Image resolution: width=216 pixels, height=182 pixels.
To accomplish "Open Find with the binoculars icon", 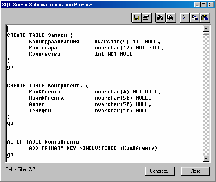I will (x=160, y=18).
